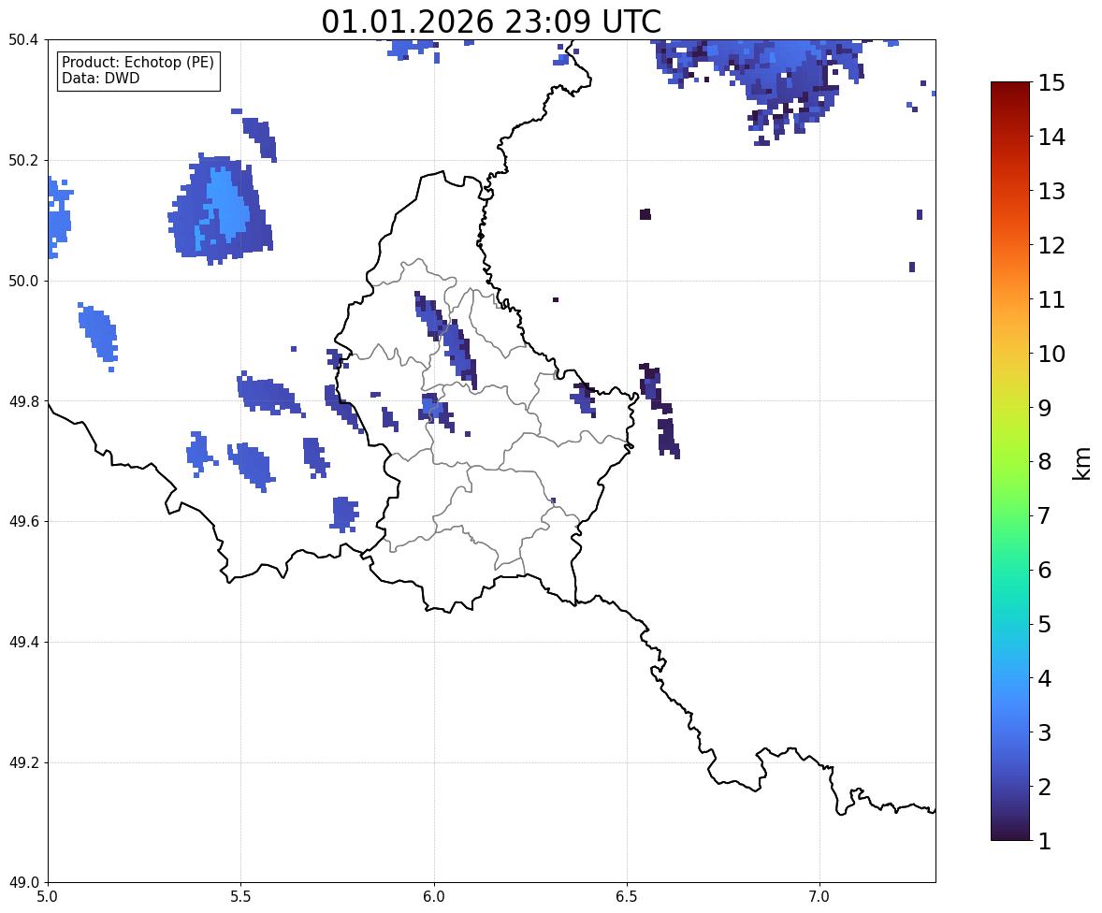
Task: Click the y-axis label "50.4"
Action: pyautogui.click(x=23, y=40)
